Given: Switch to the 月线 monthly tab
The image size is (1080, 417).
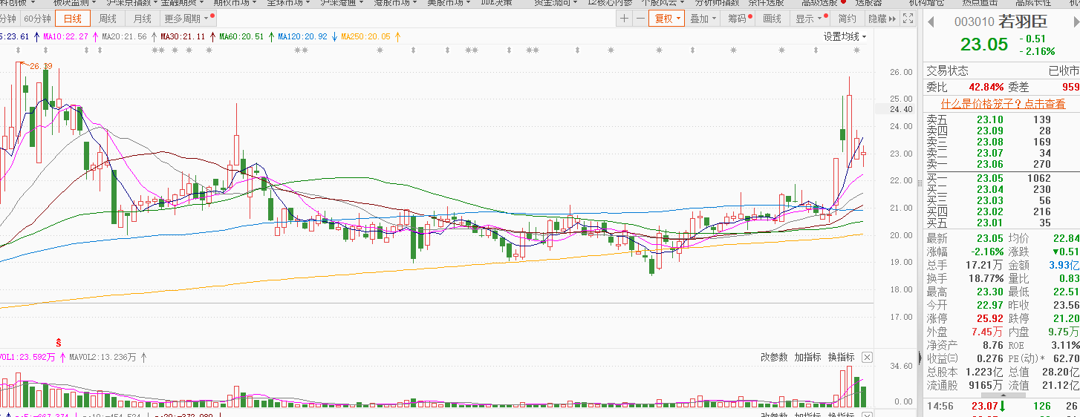Looking at the screenshot, I should [x=142, y=19].
